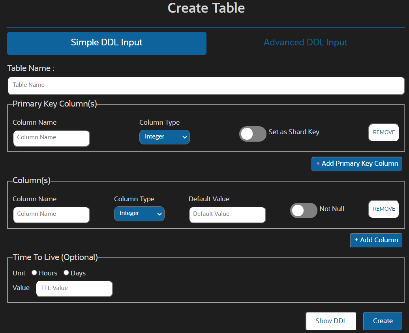Switch to the Advanced DDL Input tab
Viewport: 409px width, 333px height.
point(305,42)
